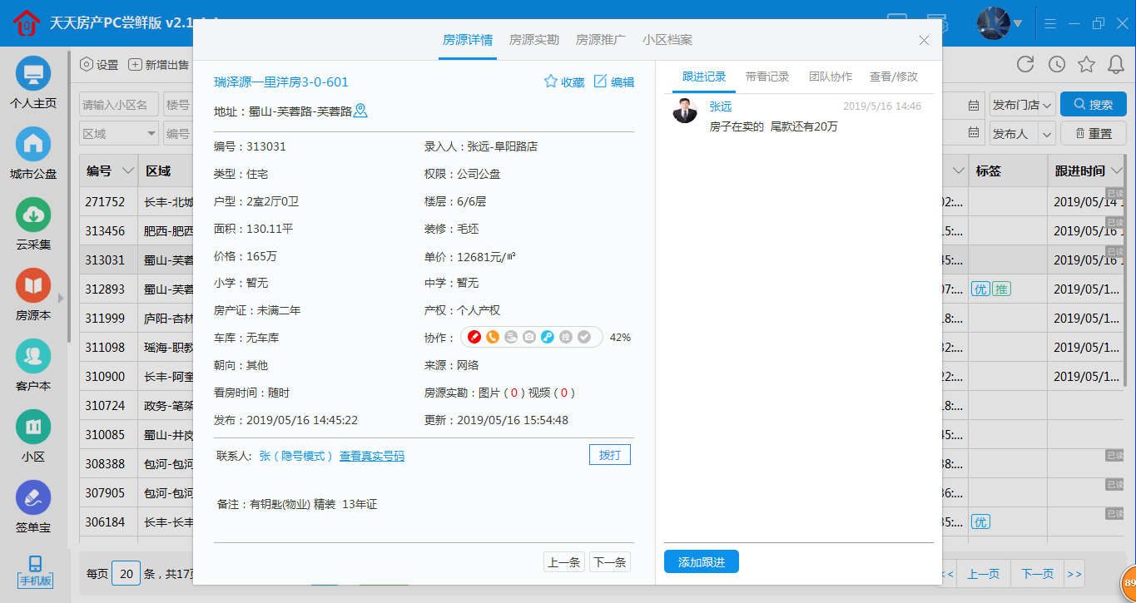Expand the 发布门店 dropdown
Image resolution: width=1136 pixels, height=603 pixels.
coord(1022,105)
